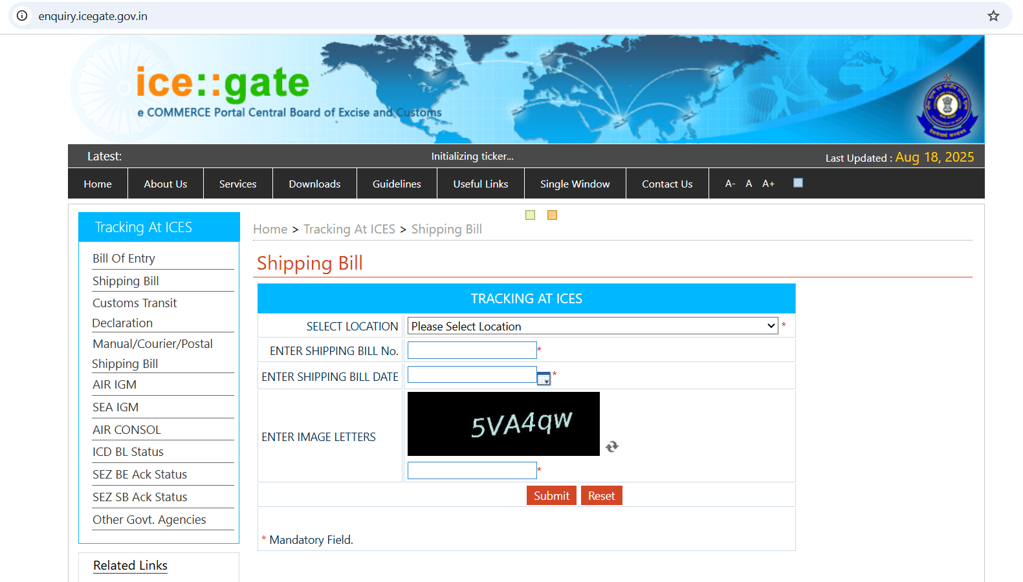Open AIR CONSOL tracking

tap(126, 429)
